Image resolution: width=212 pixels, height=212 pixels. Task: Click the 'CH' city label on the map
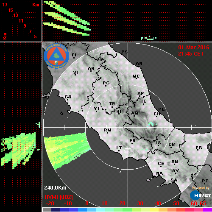click(x=157, y=114)
